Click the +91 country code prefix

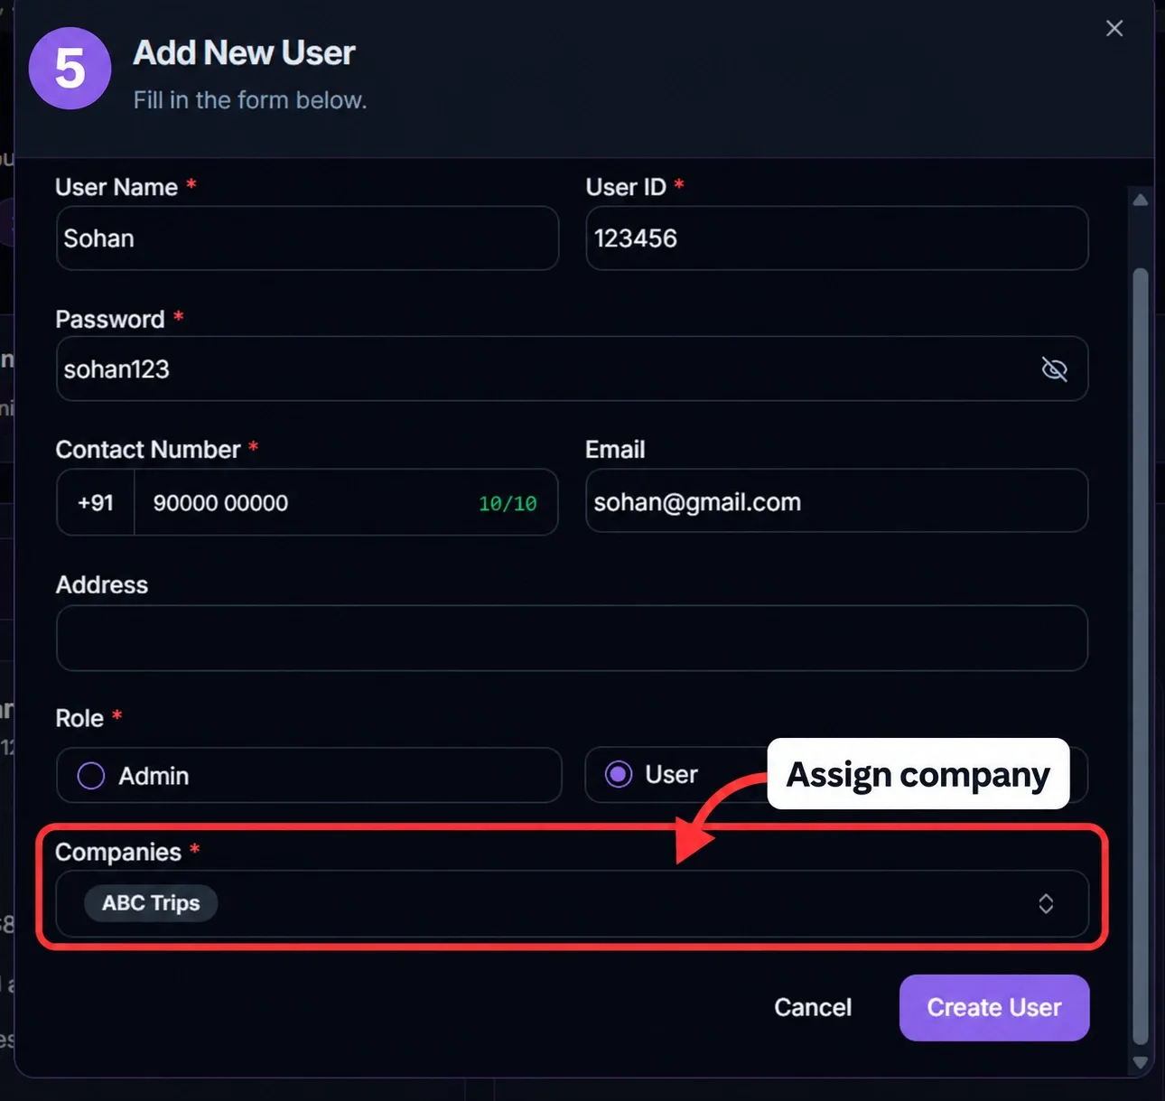(96, 502)
